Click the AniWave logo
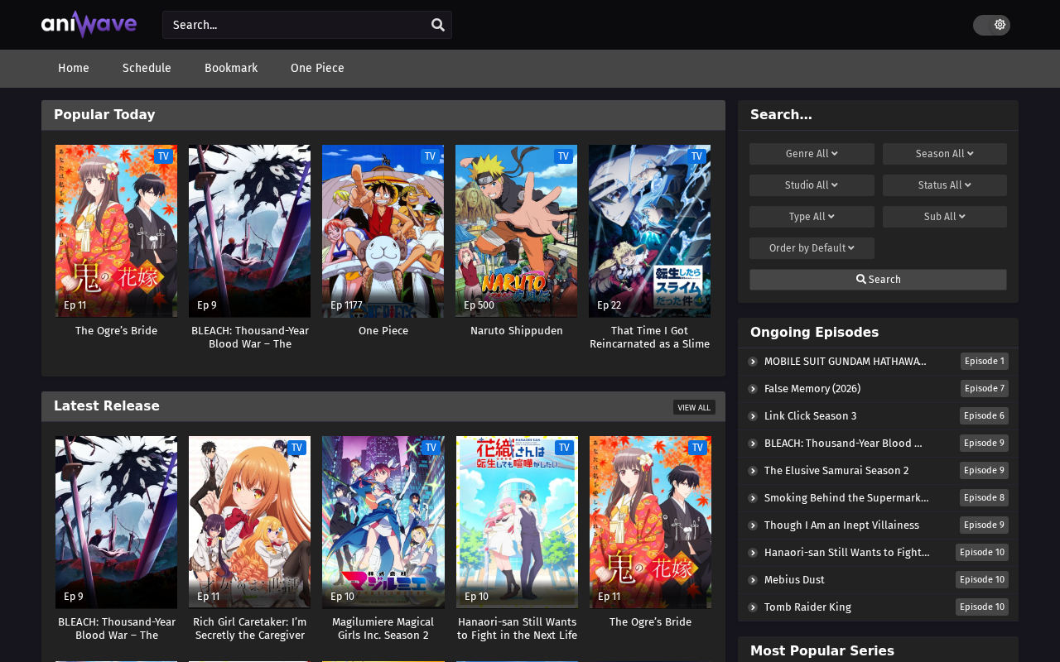This screenshot has height=662, width=1060. (89, 25)
